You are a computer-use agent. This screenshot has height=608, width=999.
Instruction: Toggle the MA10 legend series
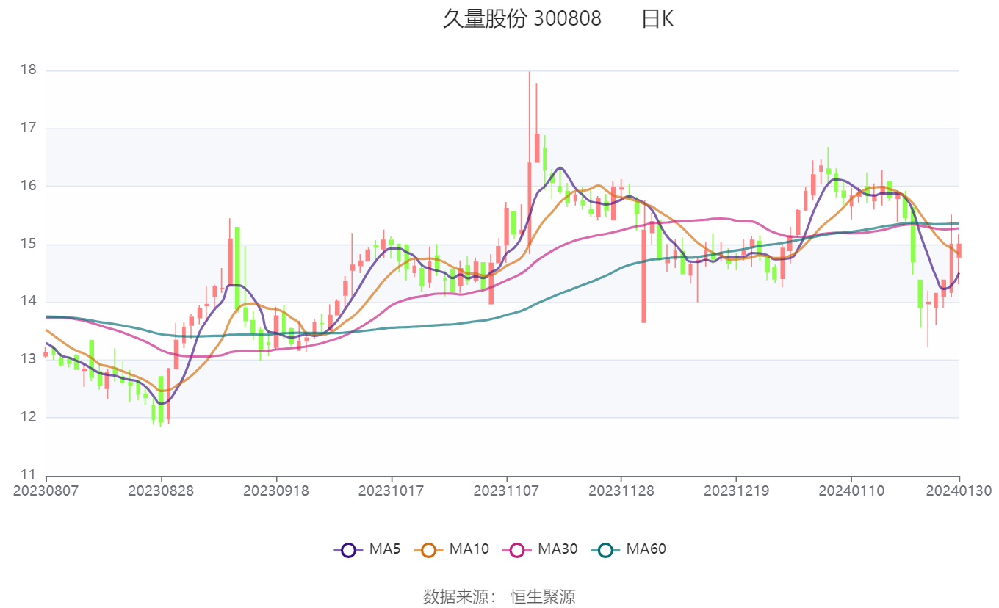pyautogui.click(x=452, y=549)
